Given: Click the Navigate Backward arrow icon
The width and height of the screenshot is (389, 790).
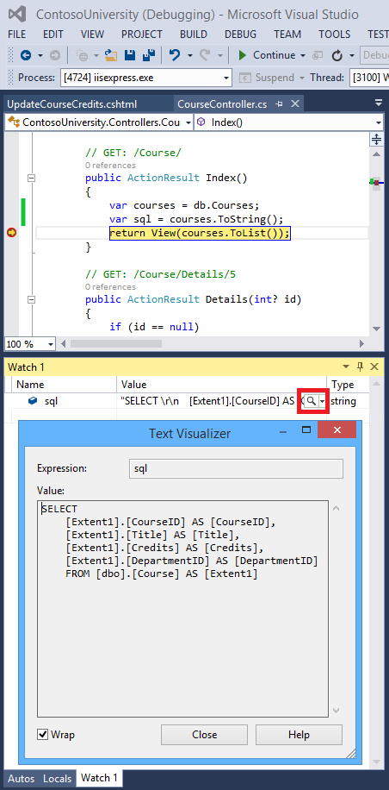Looking at the screenshot, I should [x=25, y=55].
